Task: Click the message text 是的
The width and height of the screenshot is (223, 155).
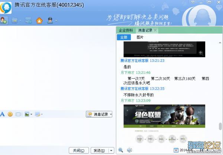Action: click(x=127, y=67)
